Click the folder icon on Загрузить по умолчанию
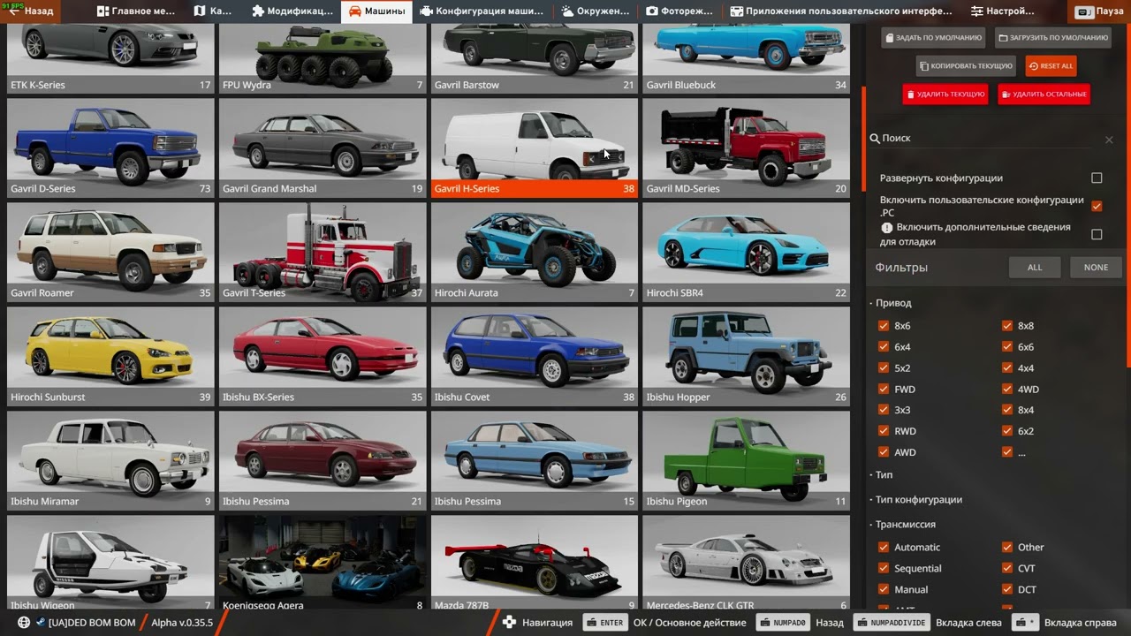The height and width of the screenshot is (636, 1131). [x=1003, y=38]
